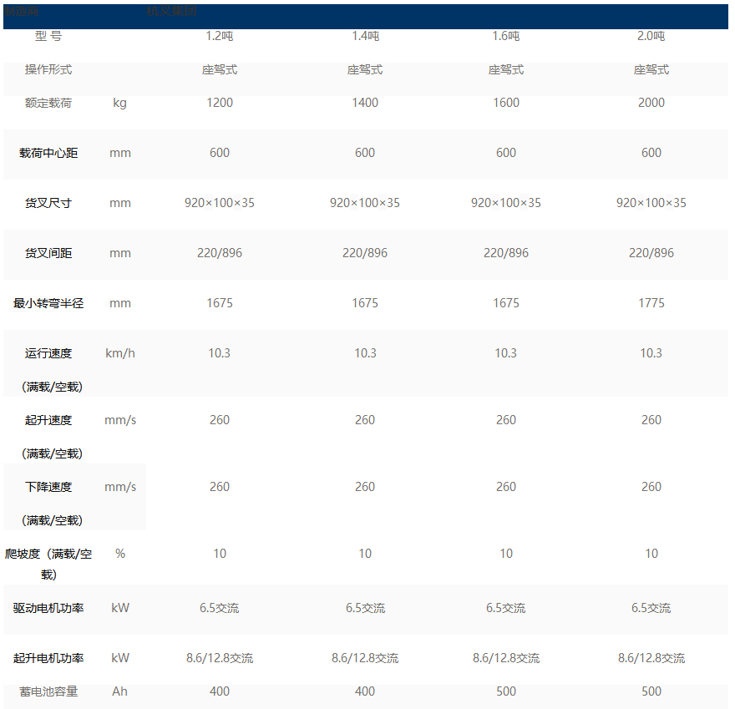Click the % unit cell
This screenshot has height=709, width=735.
(120, 554)
